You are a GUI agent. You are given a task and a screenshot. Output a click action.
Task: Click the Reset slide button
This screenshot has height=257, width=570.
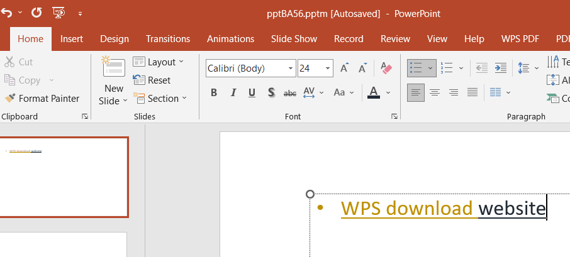pos(152,80)
